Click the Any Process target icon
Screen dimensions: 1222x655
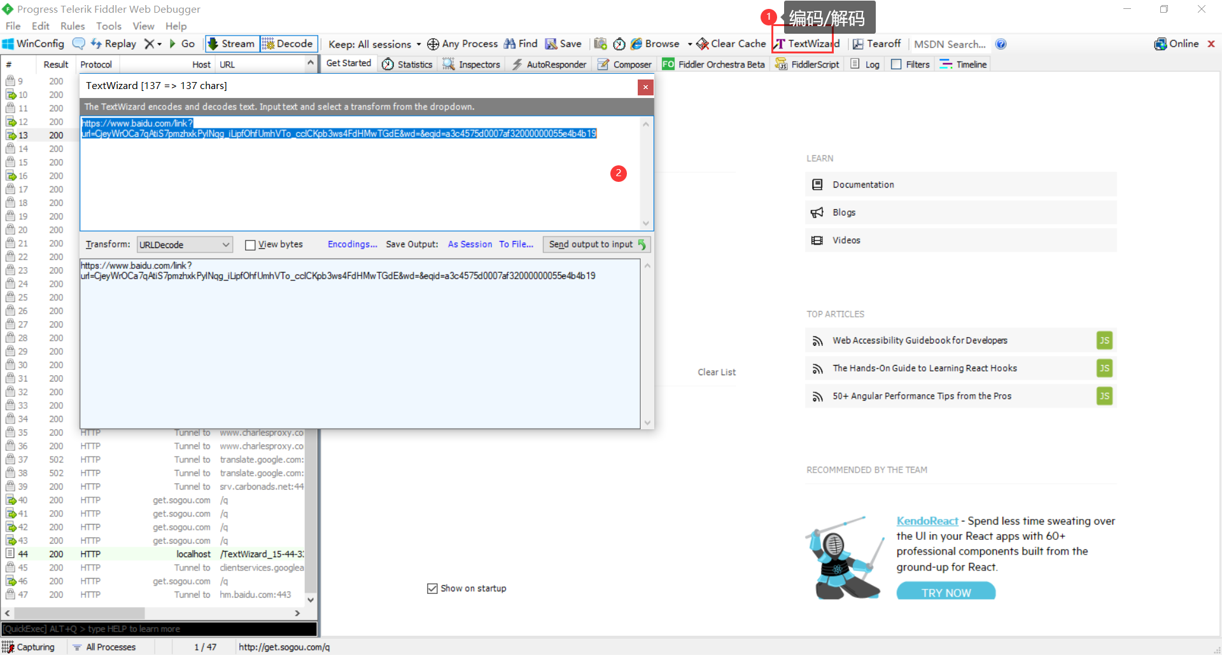click(433, 44)
